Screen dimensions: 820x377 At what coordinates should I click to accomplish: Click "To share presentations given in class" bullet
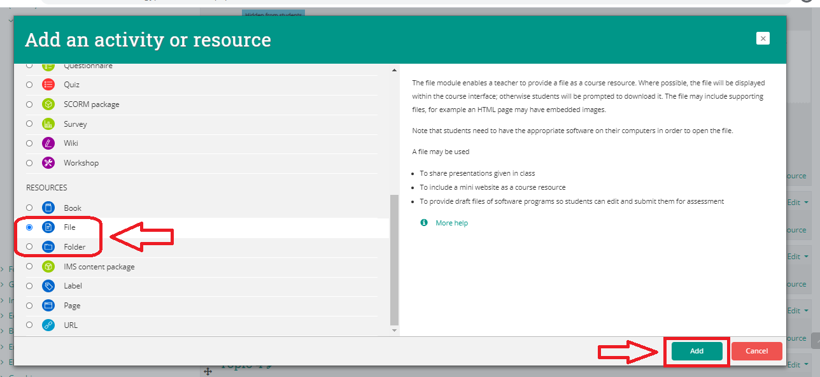(x=477, y=173)
